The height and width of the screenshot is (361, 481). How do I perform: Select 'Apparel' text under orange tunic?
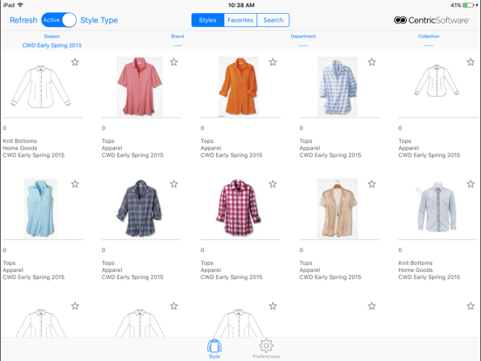point(211,148)
